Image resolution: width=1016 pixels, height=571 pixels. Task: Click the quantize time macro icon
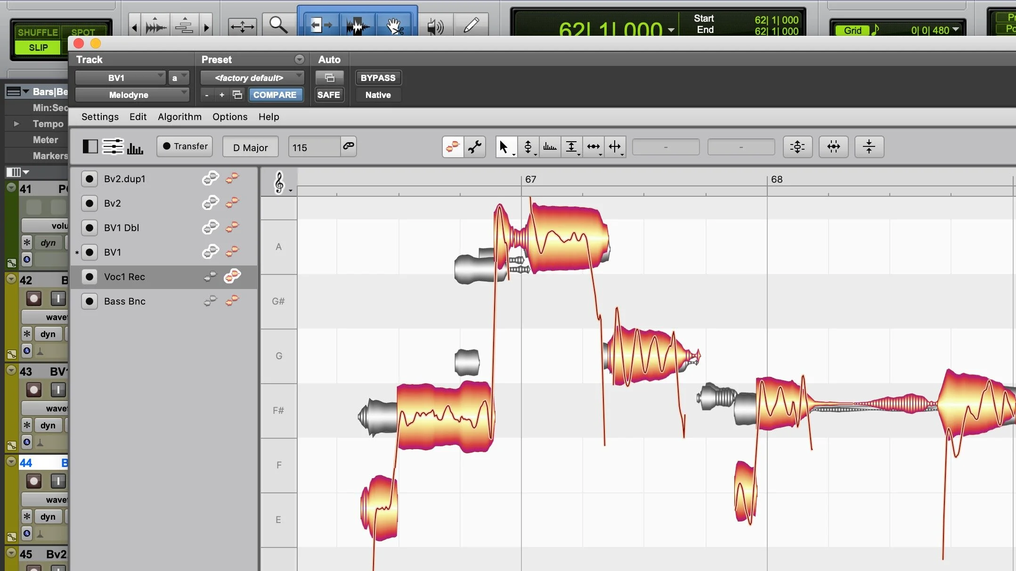(833, 147)
